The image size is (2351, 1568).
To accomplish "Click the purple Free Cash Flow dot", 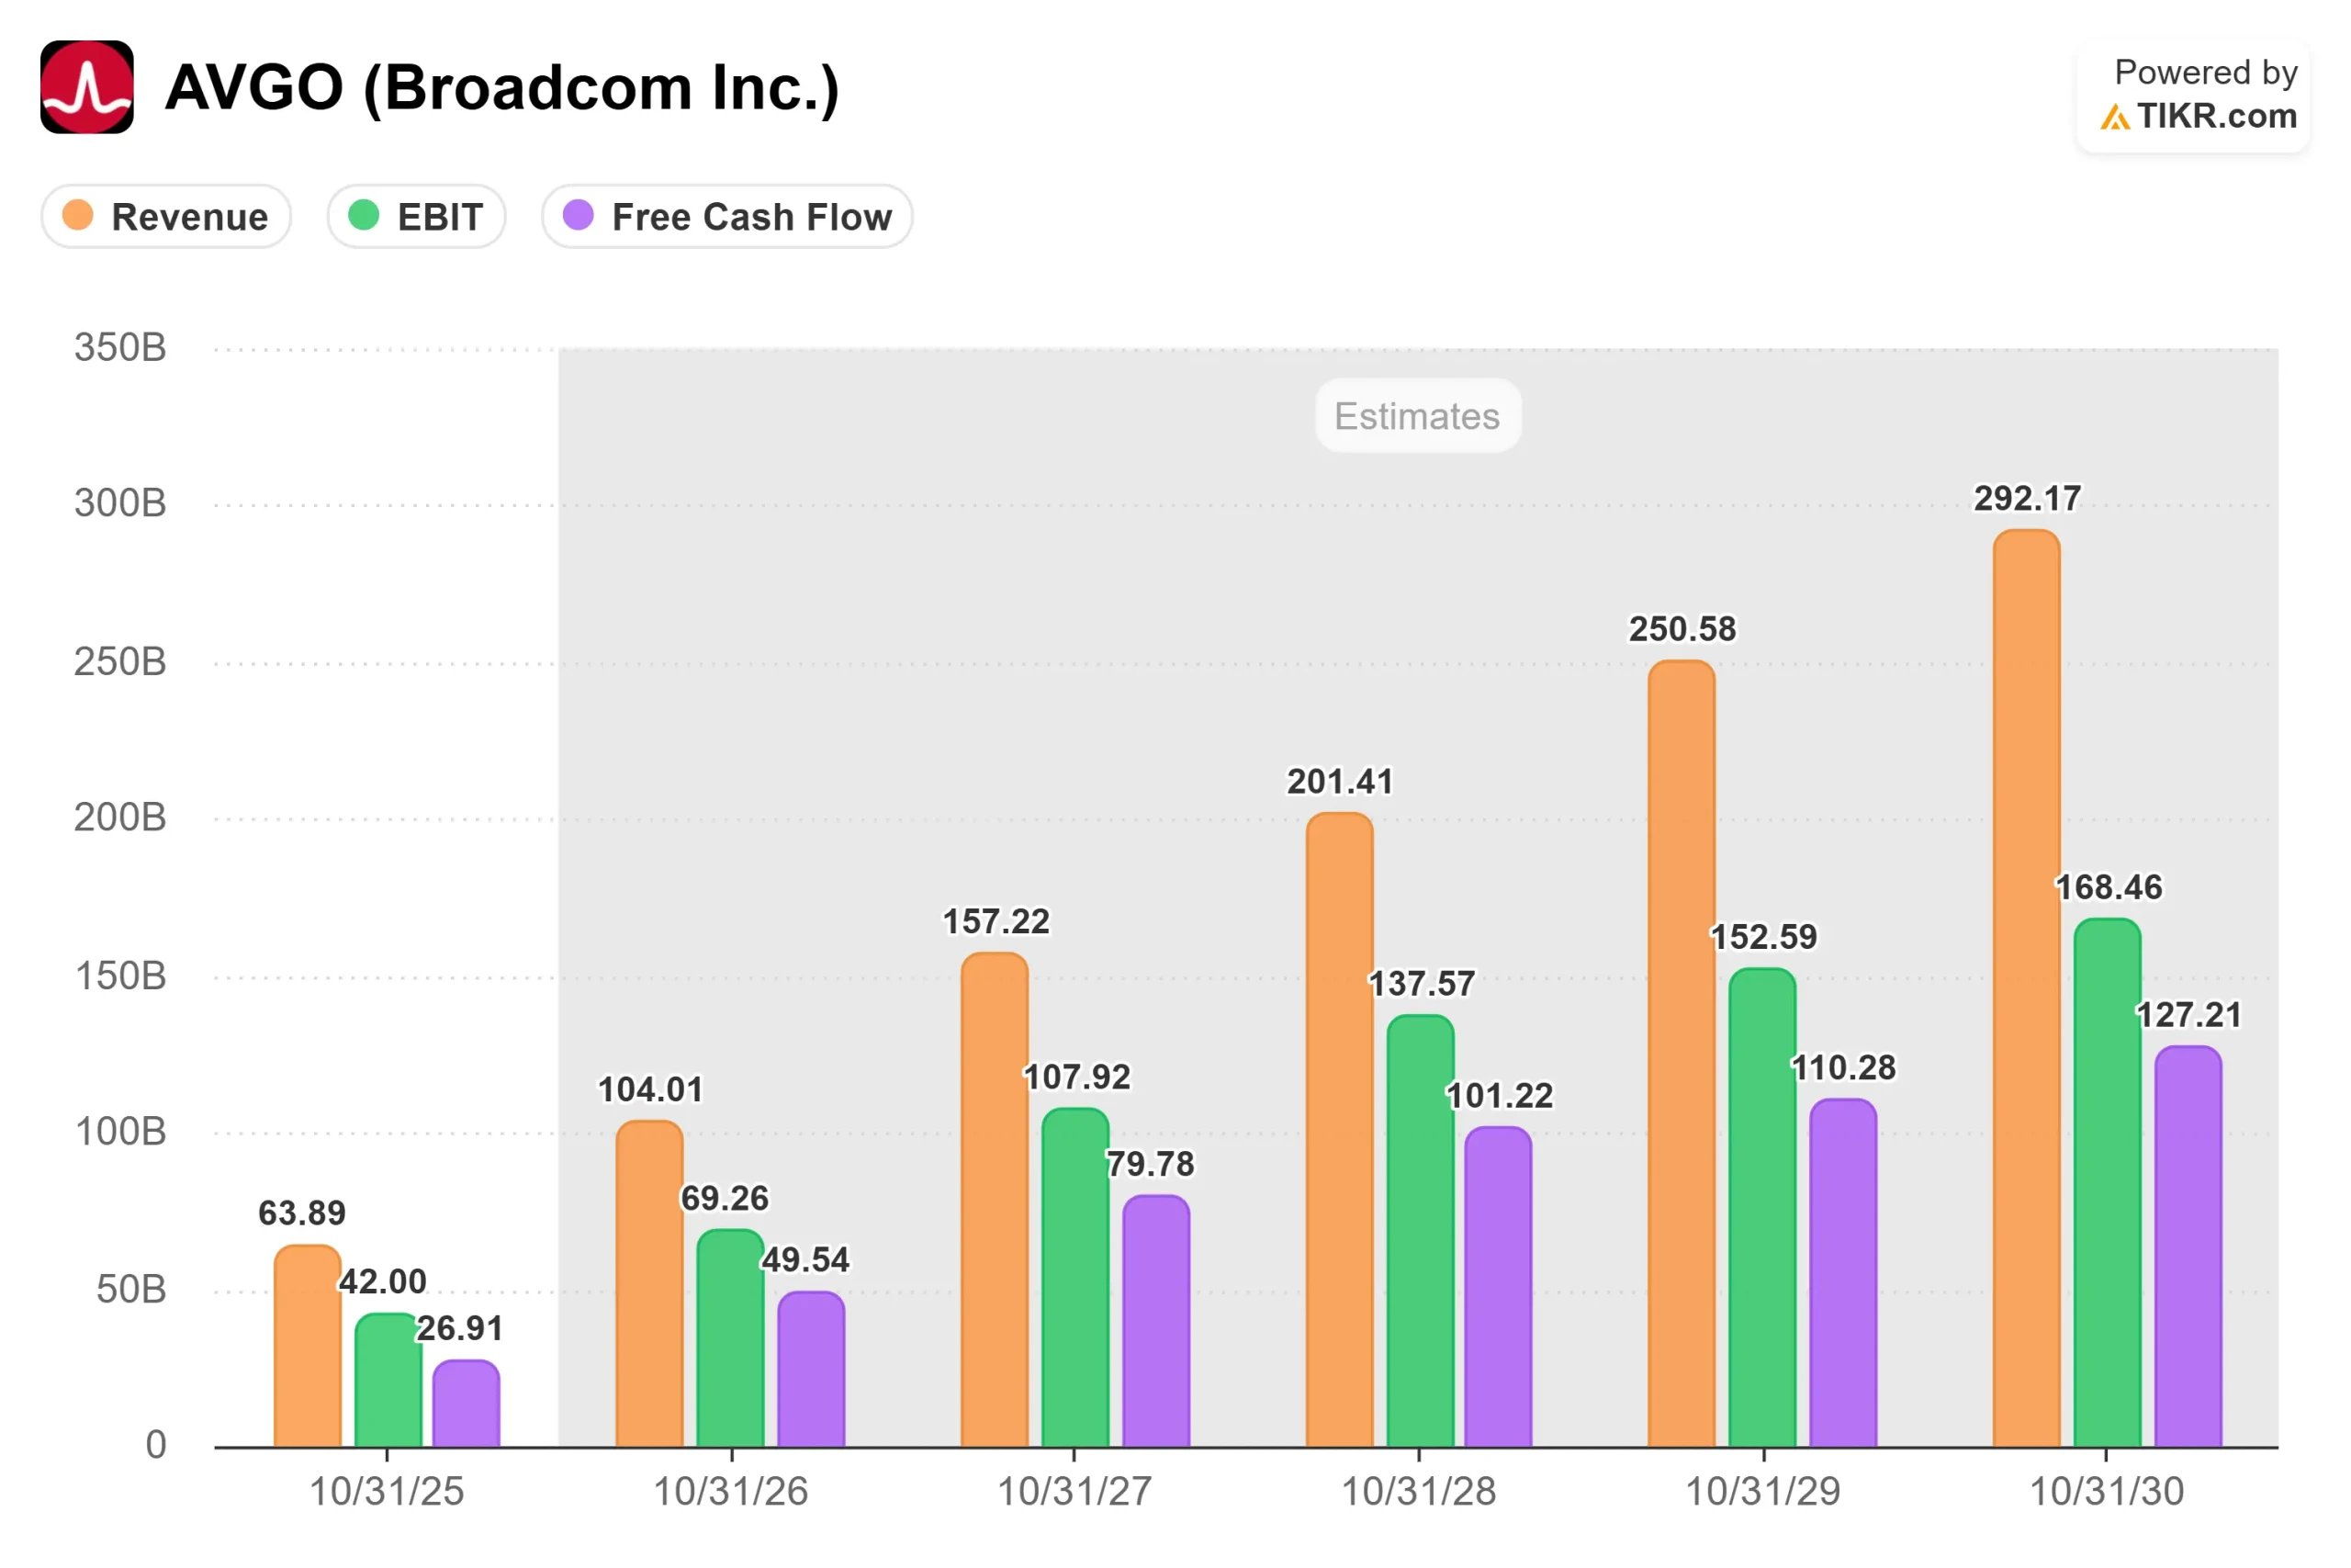I will click(579, 215).
